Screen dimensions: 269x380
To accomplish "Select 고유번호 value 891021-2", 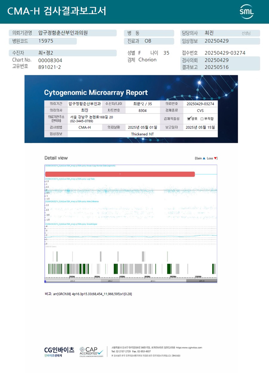I will point(50,67).
